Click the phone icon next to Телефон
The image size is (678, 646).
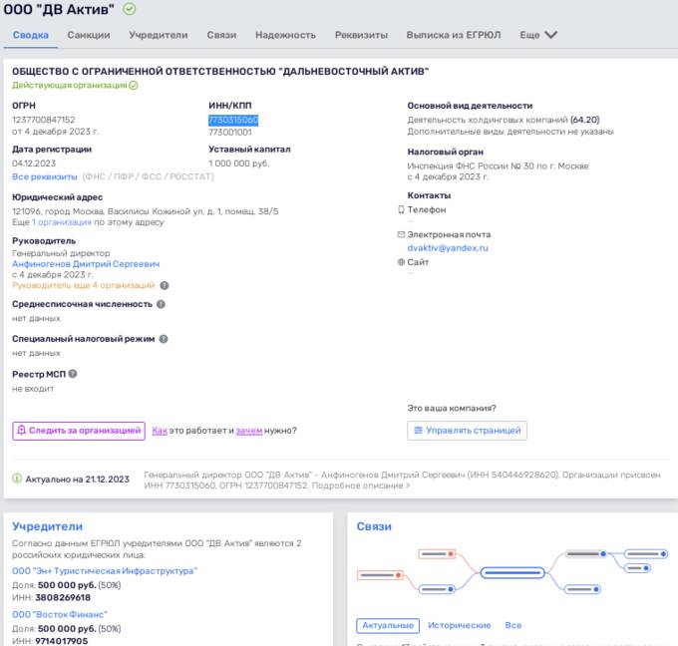[x=401, y=209]
